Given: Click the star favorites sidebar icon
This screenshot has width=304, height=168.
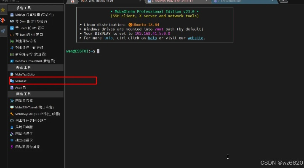Looking at the screenshot, I should [3, 9].
